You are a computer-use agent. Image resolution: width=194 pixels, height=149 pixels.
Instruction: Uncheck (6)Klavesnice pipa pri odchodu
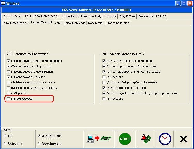pos(104,88)
